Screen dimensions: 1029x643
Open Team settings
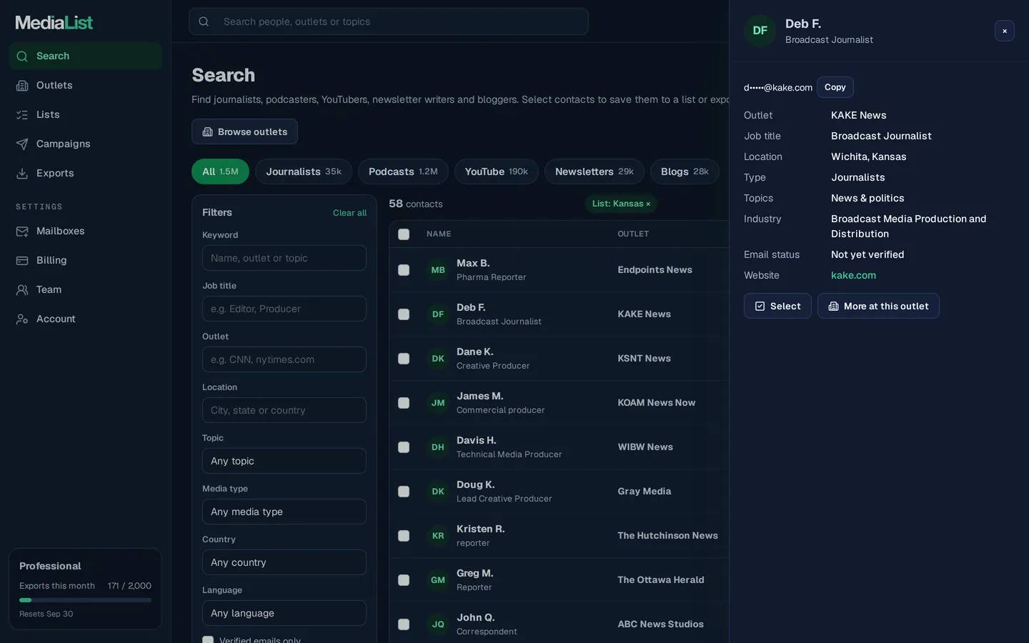click(85, 289)
